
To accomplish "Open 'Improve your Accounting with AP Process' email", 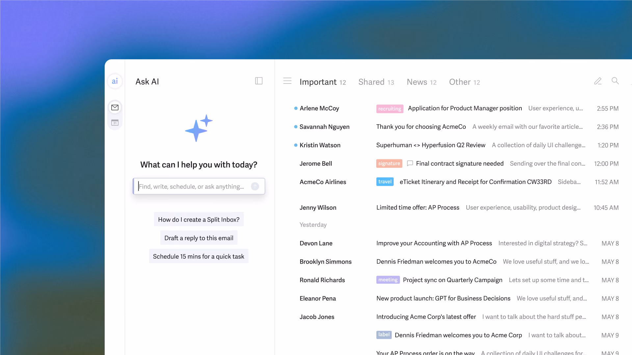I will (x=434, y=243).
